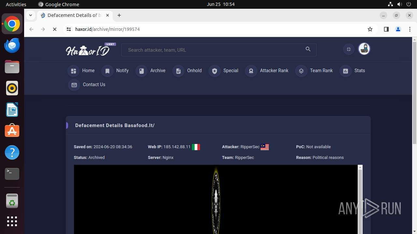Open a new browser tab
The height and width of the screenshot is (234, 417).
click(119, 15)
